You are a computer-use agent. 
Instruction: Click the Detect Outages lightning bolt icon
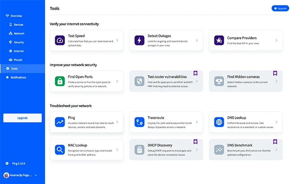click(139, 40)
